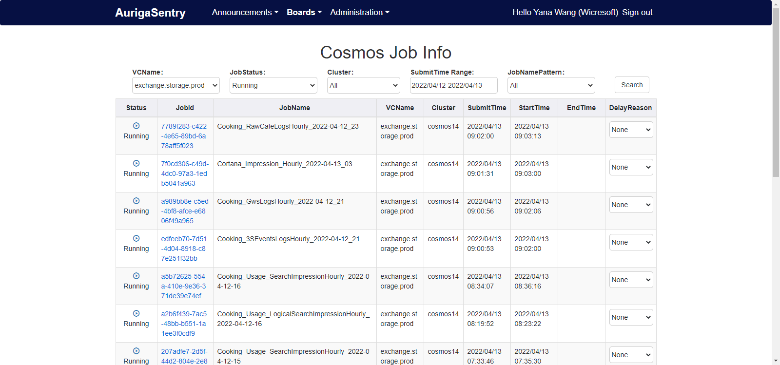Click the scrollbar up arrow
Viewport: 780px width, 365px height.
click(x=776, y=4)
